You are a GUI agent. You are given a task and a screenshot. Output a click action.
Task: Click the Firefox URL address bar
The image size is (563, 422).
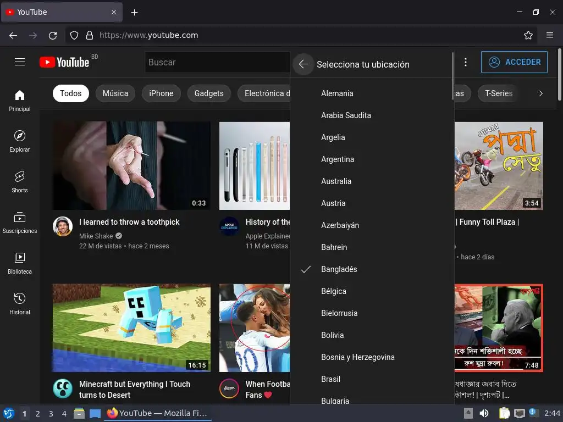(294, 35)
